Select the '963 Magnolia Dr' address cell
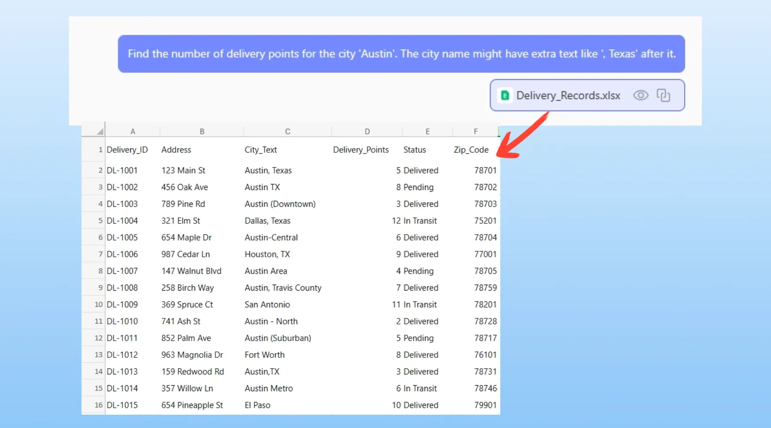This screenshot has height=428, width=771. pyautogui.click(x=192, y=355)
